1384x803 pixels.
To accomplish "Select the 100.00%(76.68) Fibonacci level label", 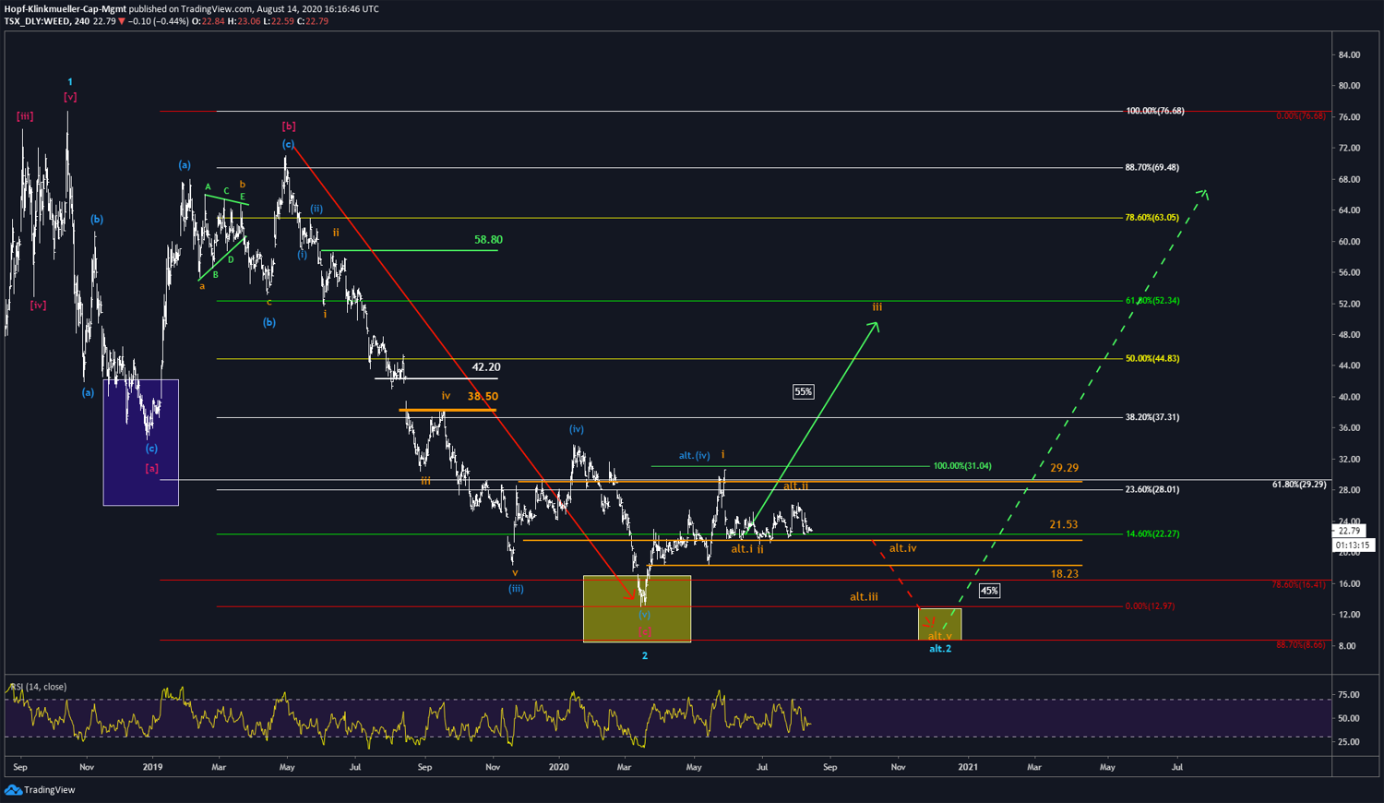I will click(1154, 111).
